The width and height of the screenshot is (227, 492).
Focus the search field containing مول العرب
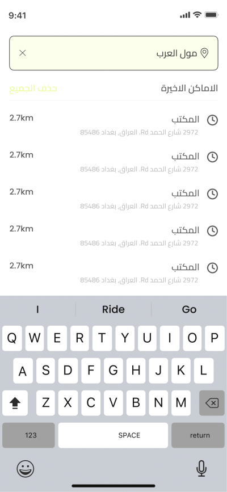[x=113, y=53]
